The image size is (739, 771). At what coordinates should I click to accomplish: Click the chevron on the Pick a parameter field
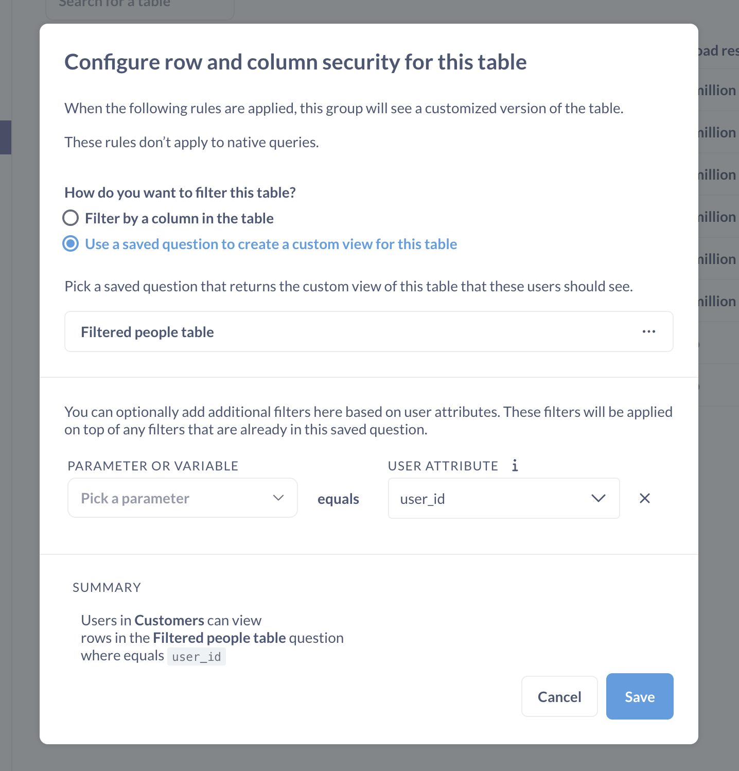click(278, 498)
